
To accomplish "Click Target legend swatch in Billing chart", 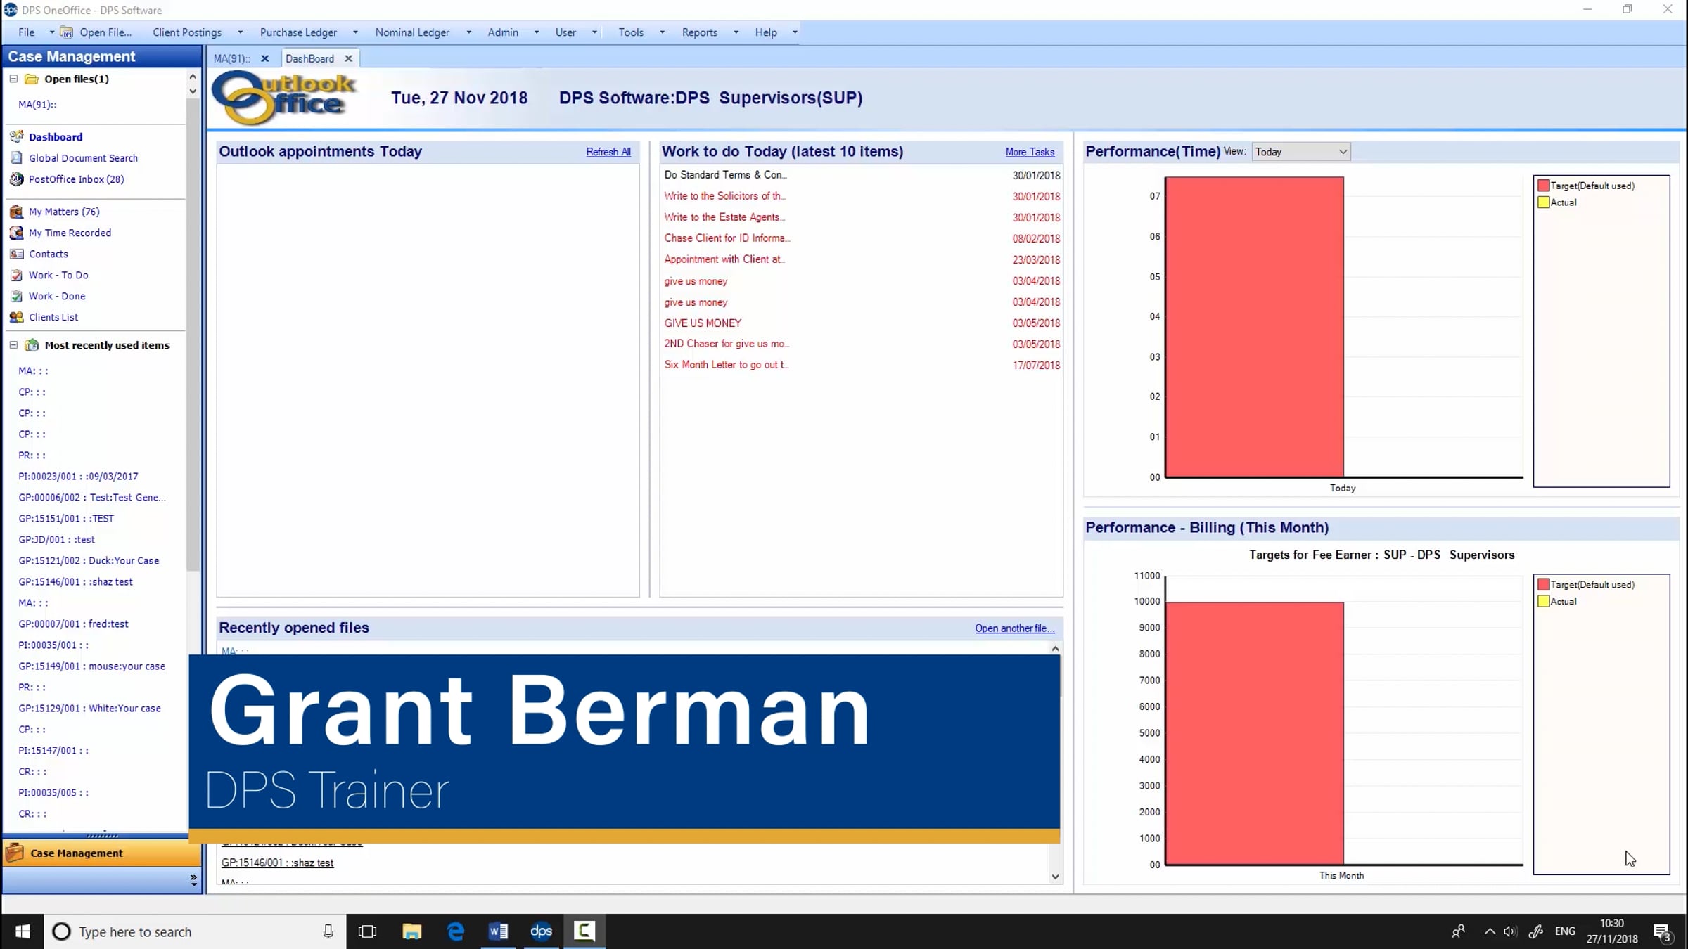I will [x=1544, y=585].
